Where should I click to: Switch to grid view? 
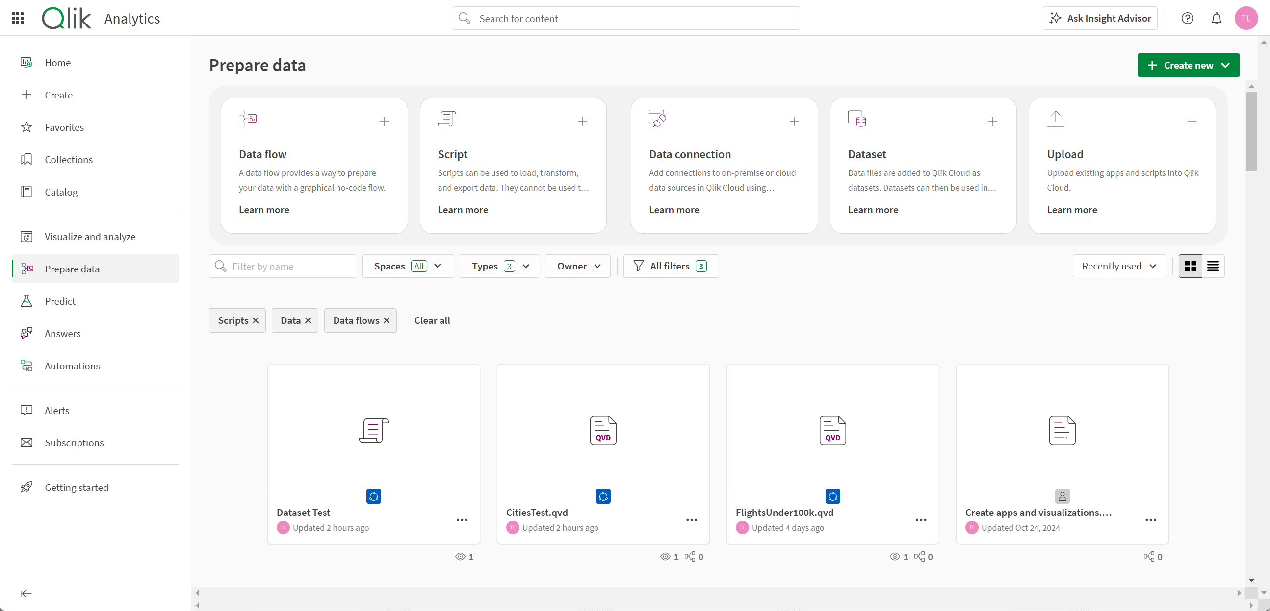pos(1190,266)
